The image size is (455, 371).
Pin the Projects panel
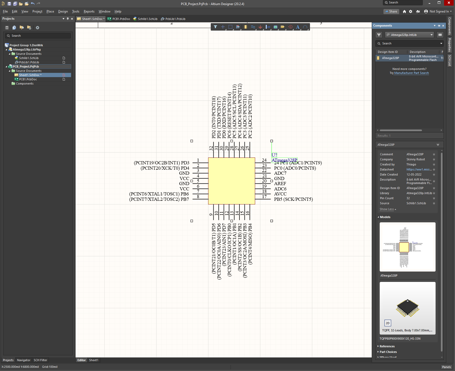[x=68, y=19]
